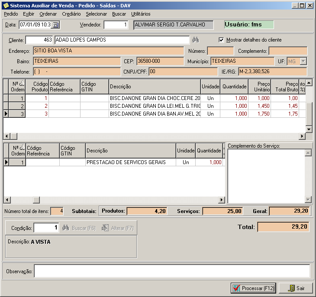Image resolution: width=316 pixels, height=297 pixels.
Task: Click the Condição code field
Action: tap(46, 228)
